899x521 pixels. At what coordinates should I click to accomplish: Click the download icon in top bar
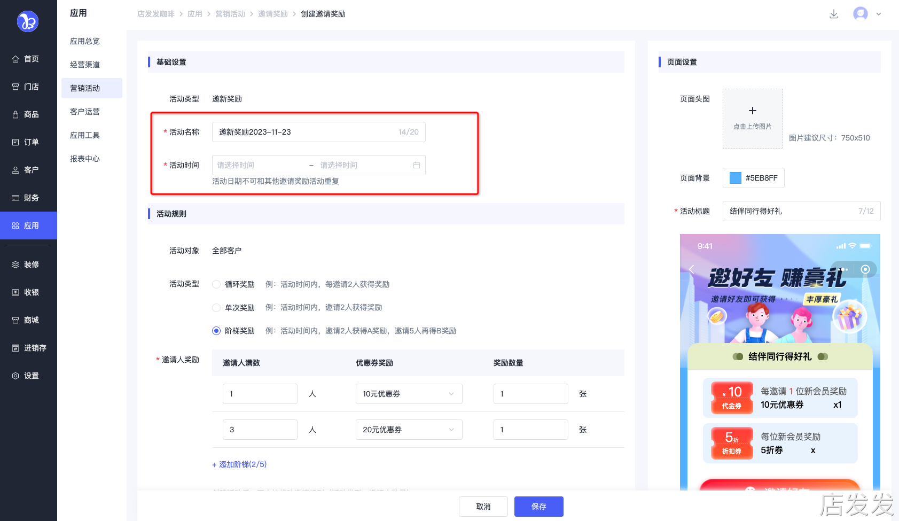click(834, 14)
